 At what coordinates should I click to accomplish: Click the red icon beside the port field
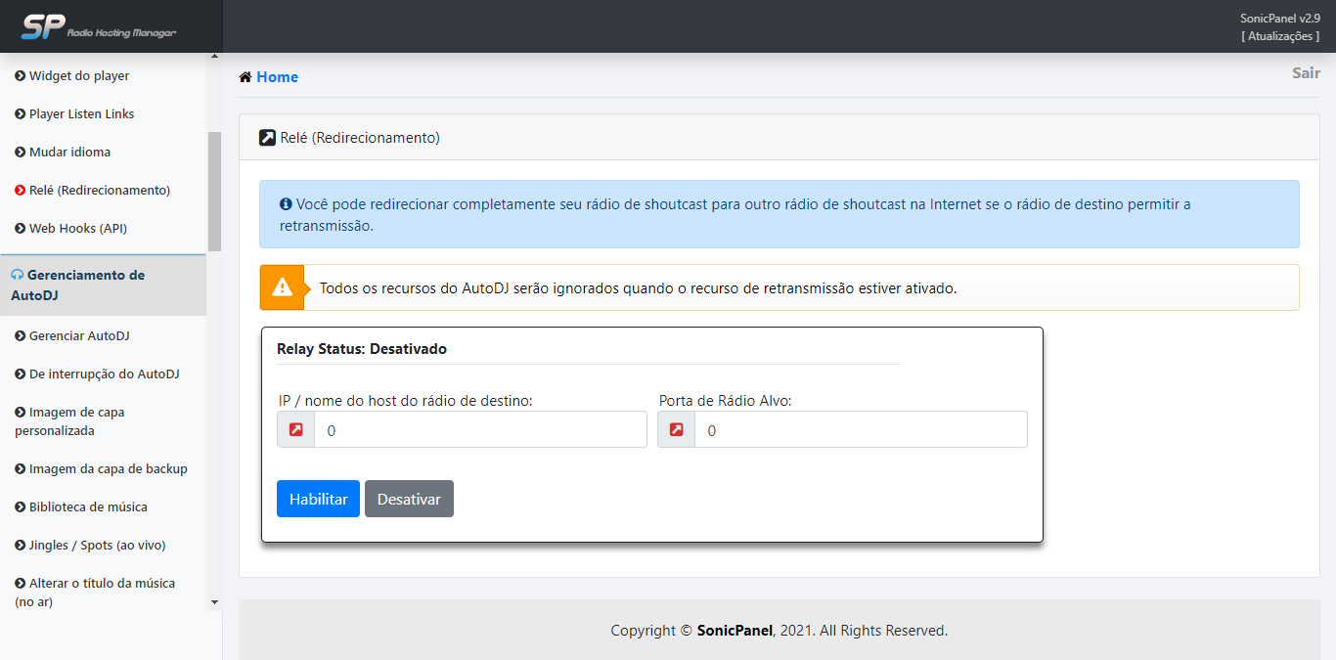click(676, 430)
